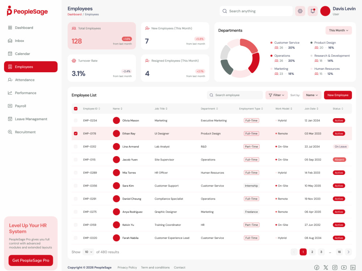This screenshot has width=362, height=271.
Task: Open the YouTube footer icon
Action: click(x=344, y=267)
